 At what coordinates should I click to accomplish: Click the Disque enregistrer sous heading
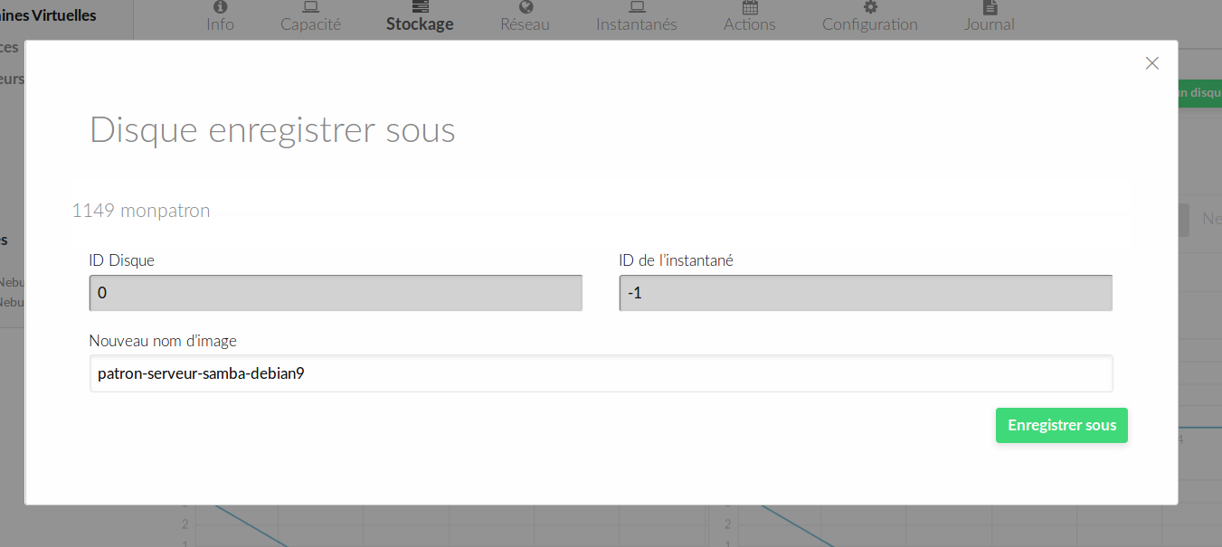point(272,130)
